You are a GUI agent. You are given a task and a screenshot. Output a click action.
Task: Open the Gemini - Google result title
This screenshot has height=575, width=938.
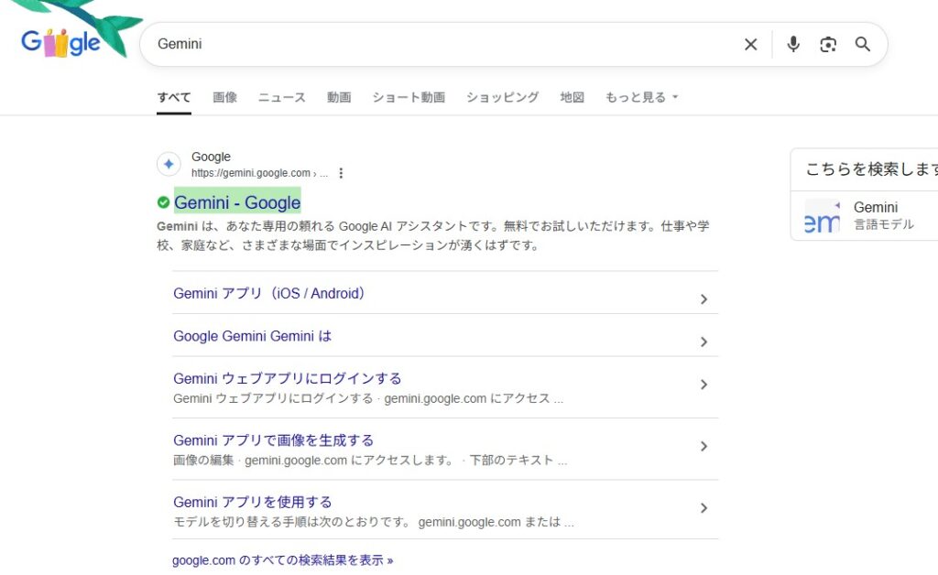[237, 202]
